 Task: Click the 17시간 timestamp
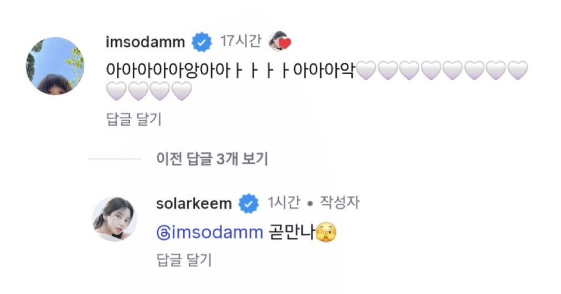pos(240,41)
